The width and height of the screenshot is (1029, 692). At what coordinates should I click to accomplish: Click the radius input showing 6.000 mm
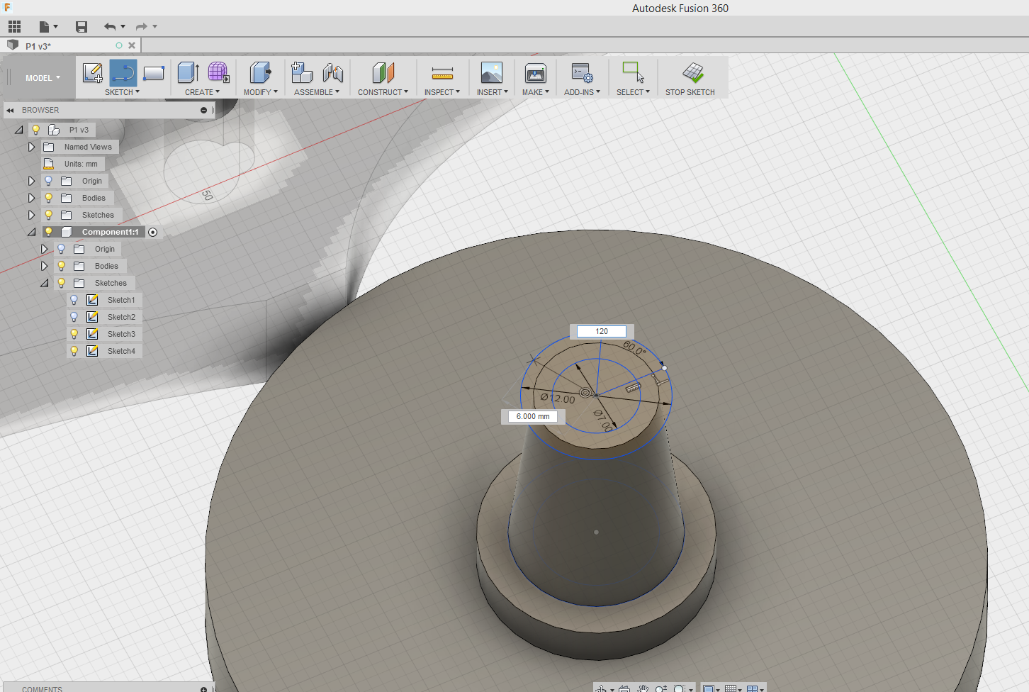click(533, 416)
